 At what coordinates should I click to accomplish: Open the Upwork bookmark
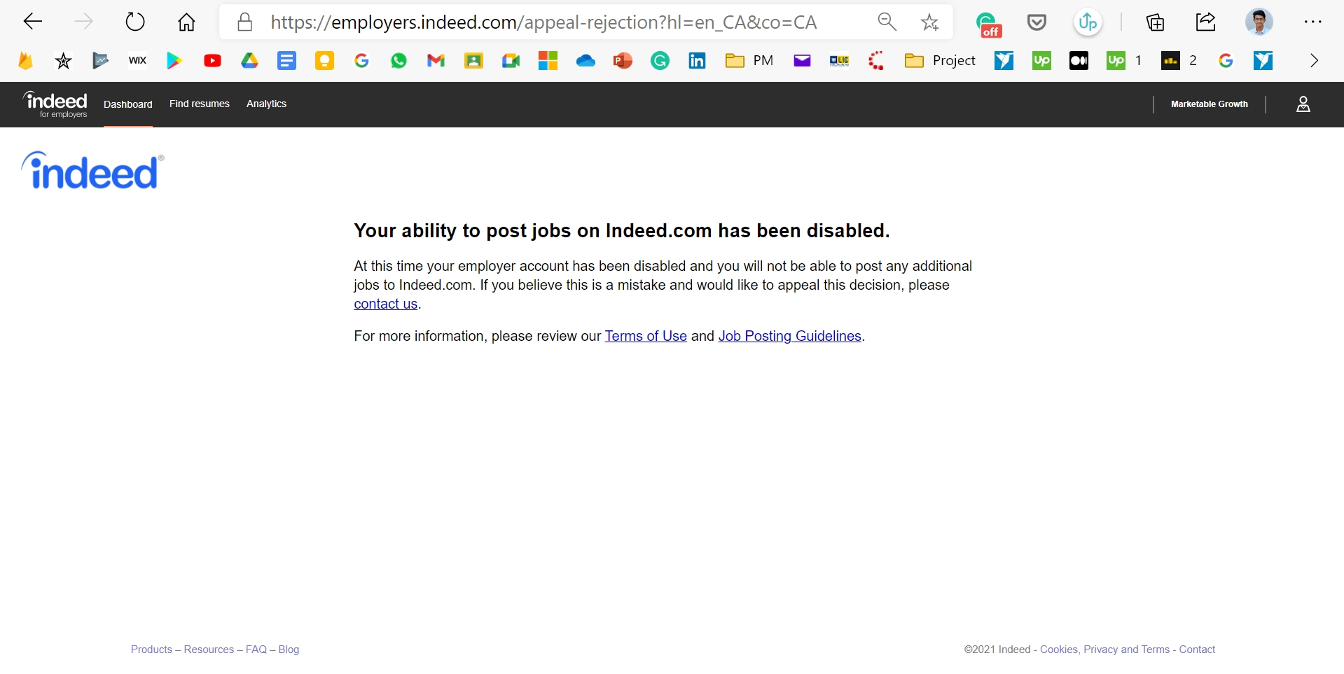1041,60
